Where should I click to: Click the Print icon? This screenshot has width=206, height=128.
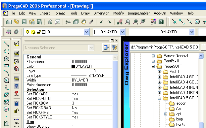tap(50, 22)
